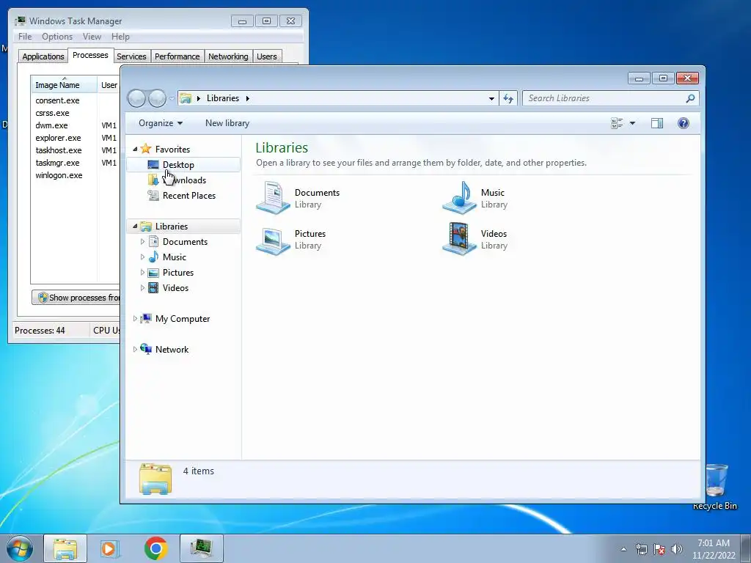This screenshot has height=563, width=751.
Task: Open Explorer help question mark icon
Action: pos(683,123)
